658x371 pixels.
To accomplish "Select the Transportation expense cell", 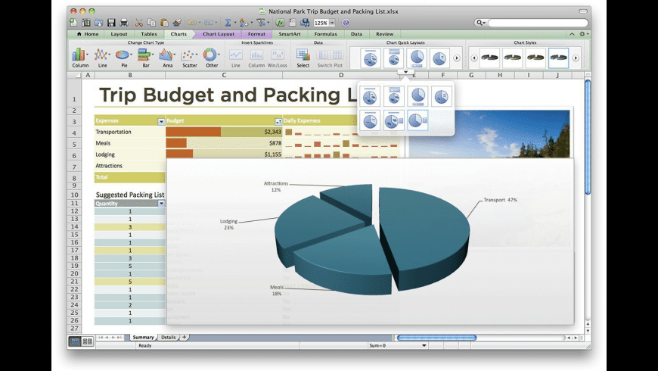I will 129,132.
